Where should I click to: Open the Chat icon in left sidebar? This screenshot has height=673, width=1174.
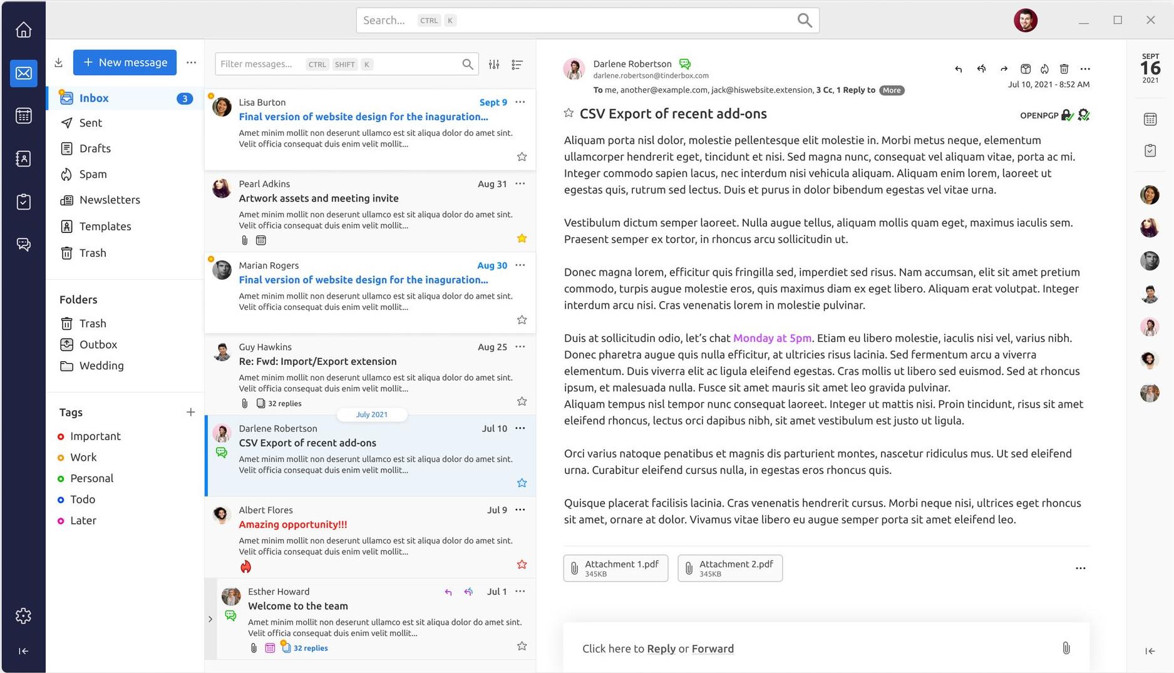pos(24,244)
